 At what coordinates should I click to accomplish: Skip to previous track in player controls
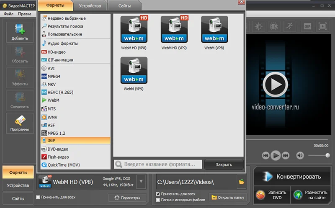click(265, 155)
